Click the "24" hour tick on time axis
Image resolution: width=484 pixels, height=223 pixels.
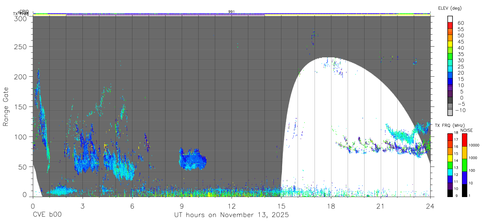pos(430,206)
